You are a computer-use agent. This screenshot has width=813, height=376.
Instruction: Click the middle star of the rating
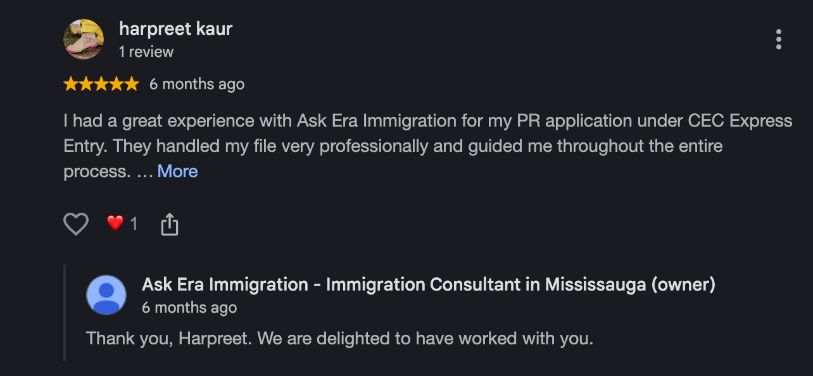101,84
